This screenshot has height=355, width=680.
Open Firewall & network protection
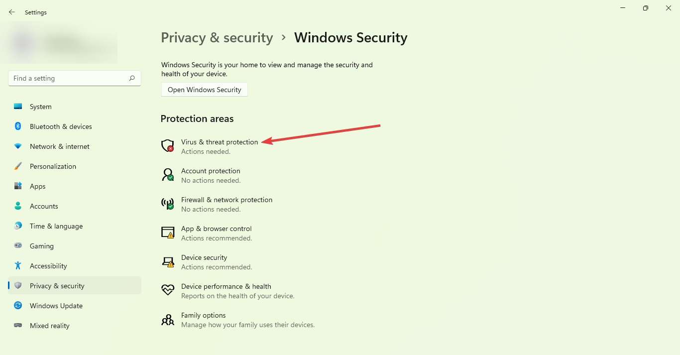pyautogui.click(x=227, y=200)
